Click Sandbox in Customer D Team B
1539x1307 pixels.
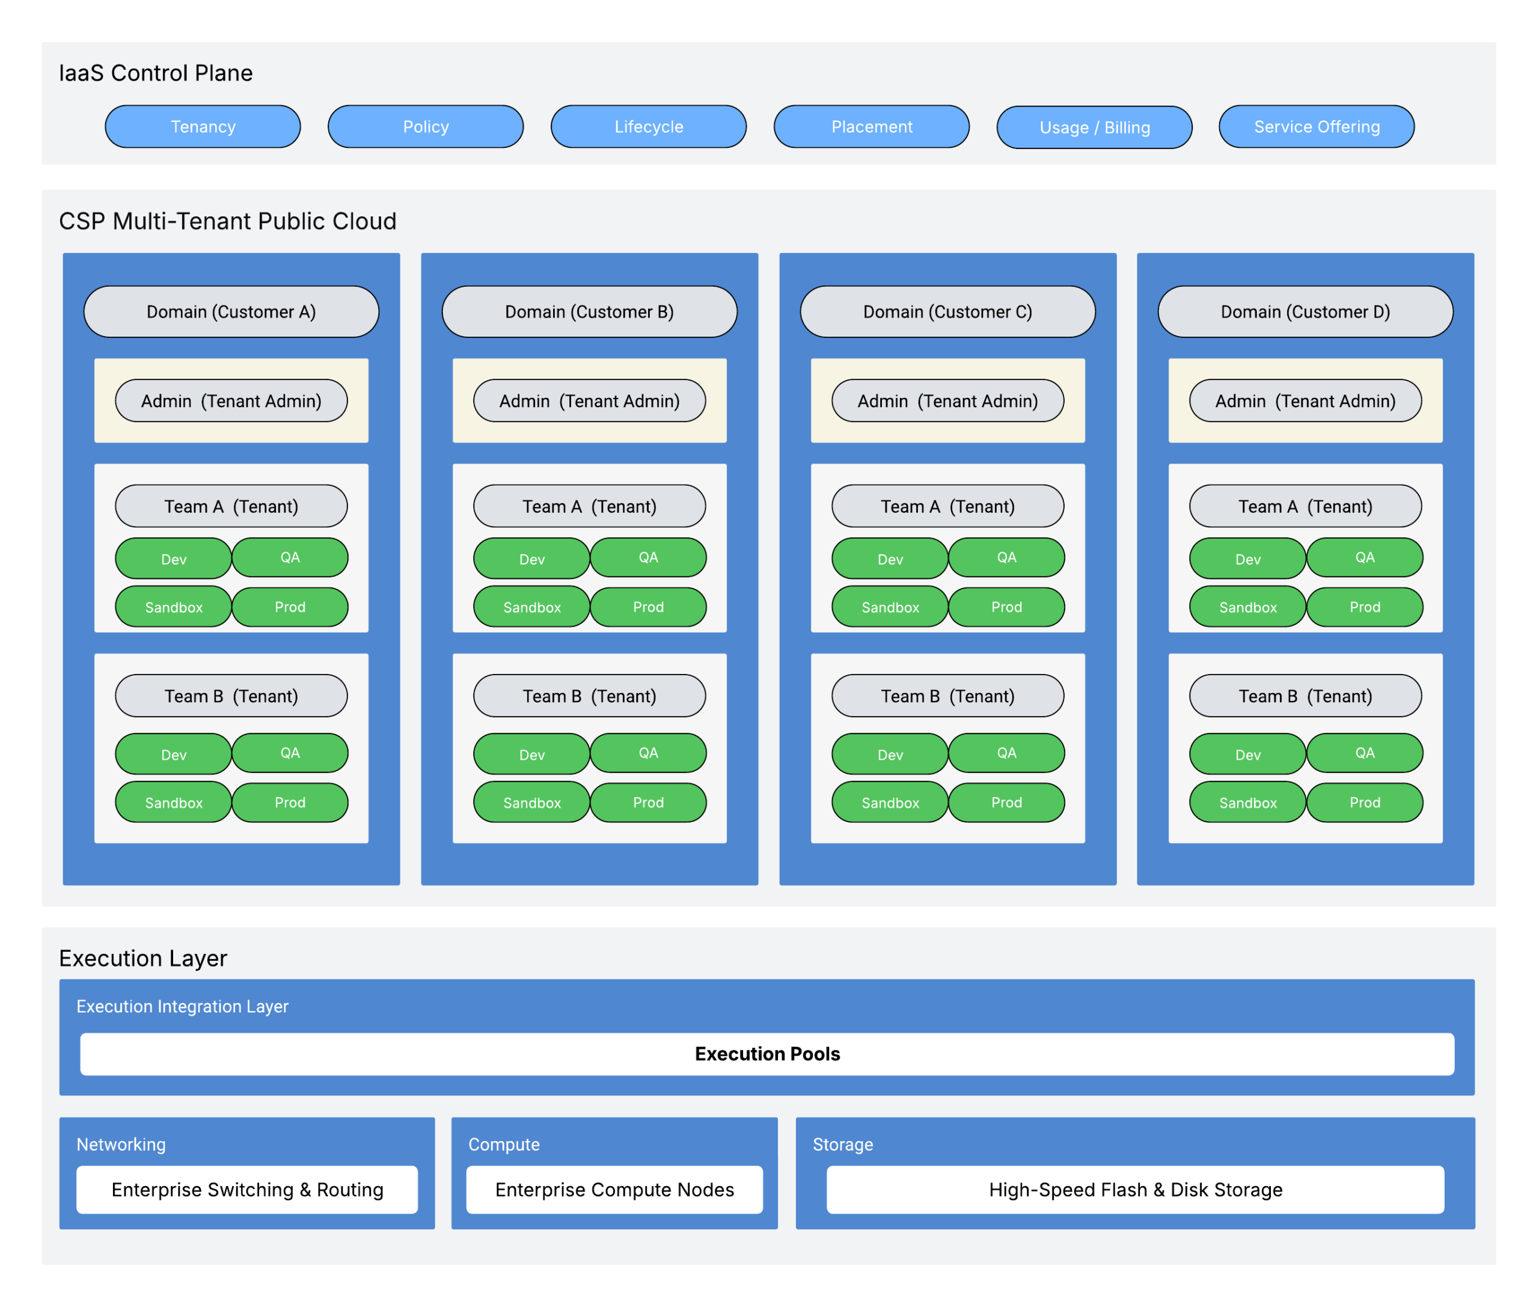point(1249,803)
